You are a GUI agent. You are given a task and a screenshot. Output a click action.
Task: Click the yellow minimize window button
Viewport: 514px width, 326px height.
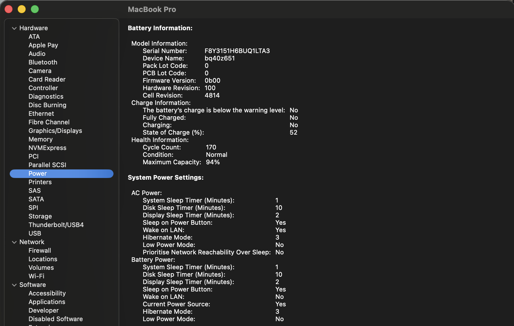click(x=22, y=9)
